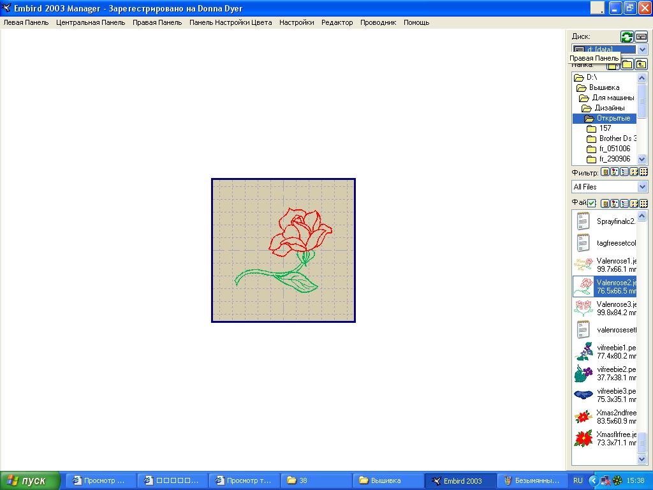Select the tagfreesetcol text document icon
Viewport: 653px width, 490px height.
tap(583, 242)
